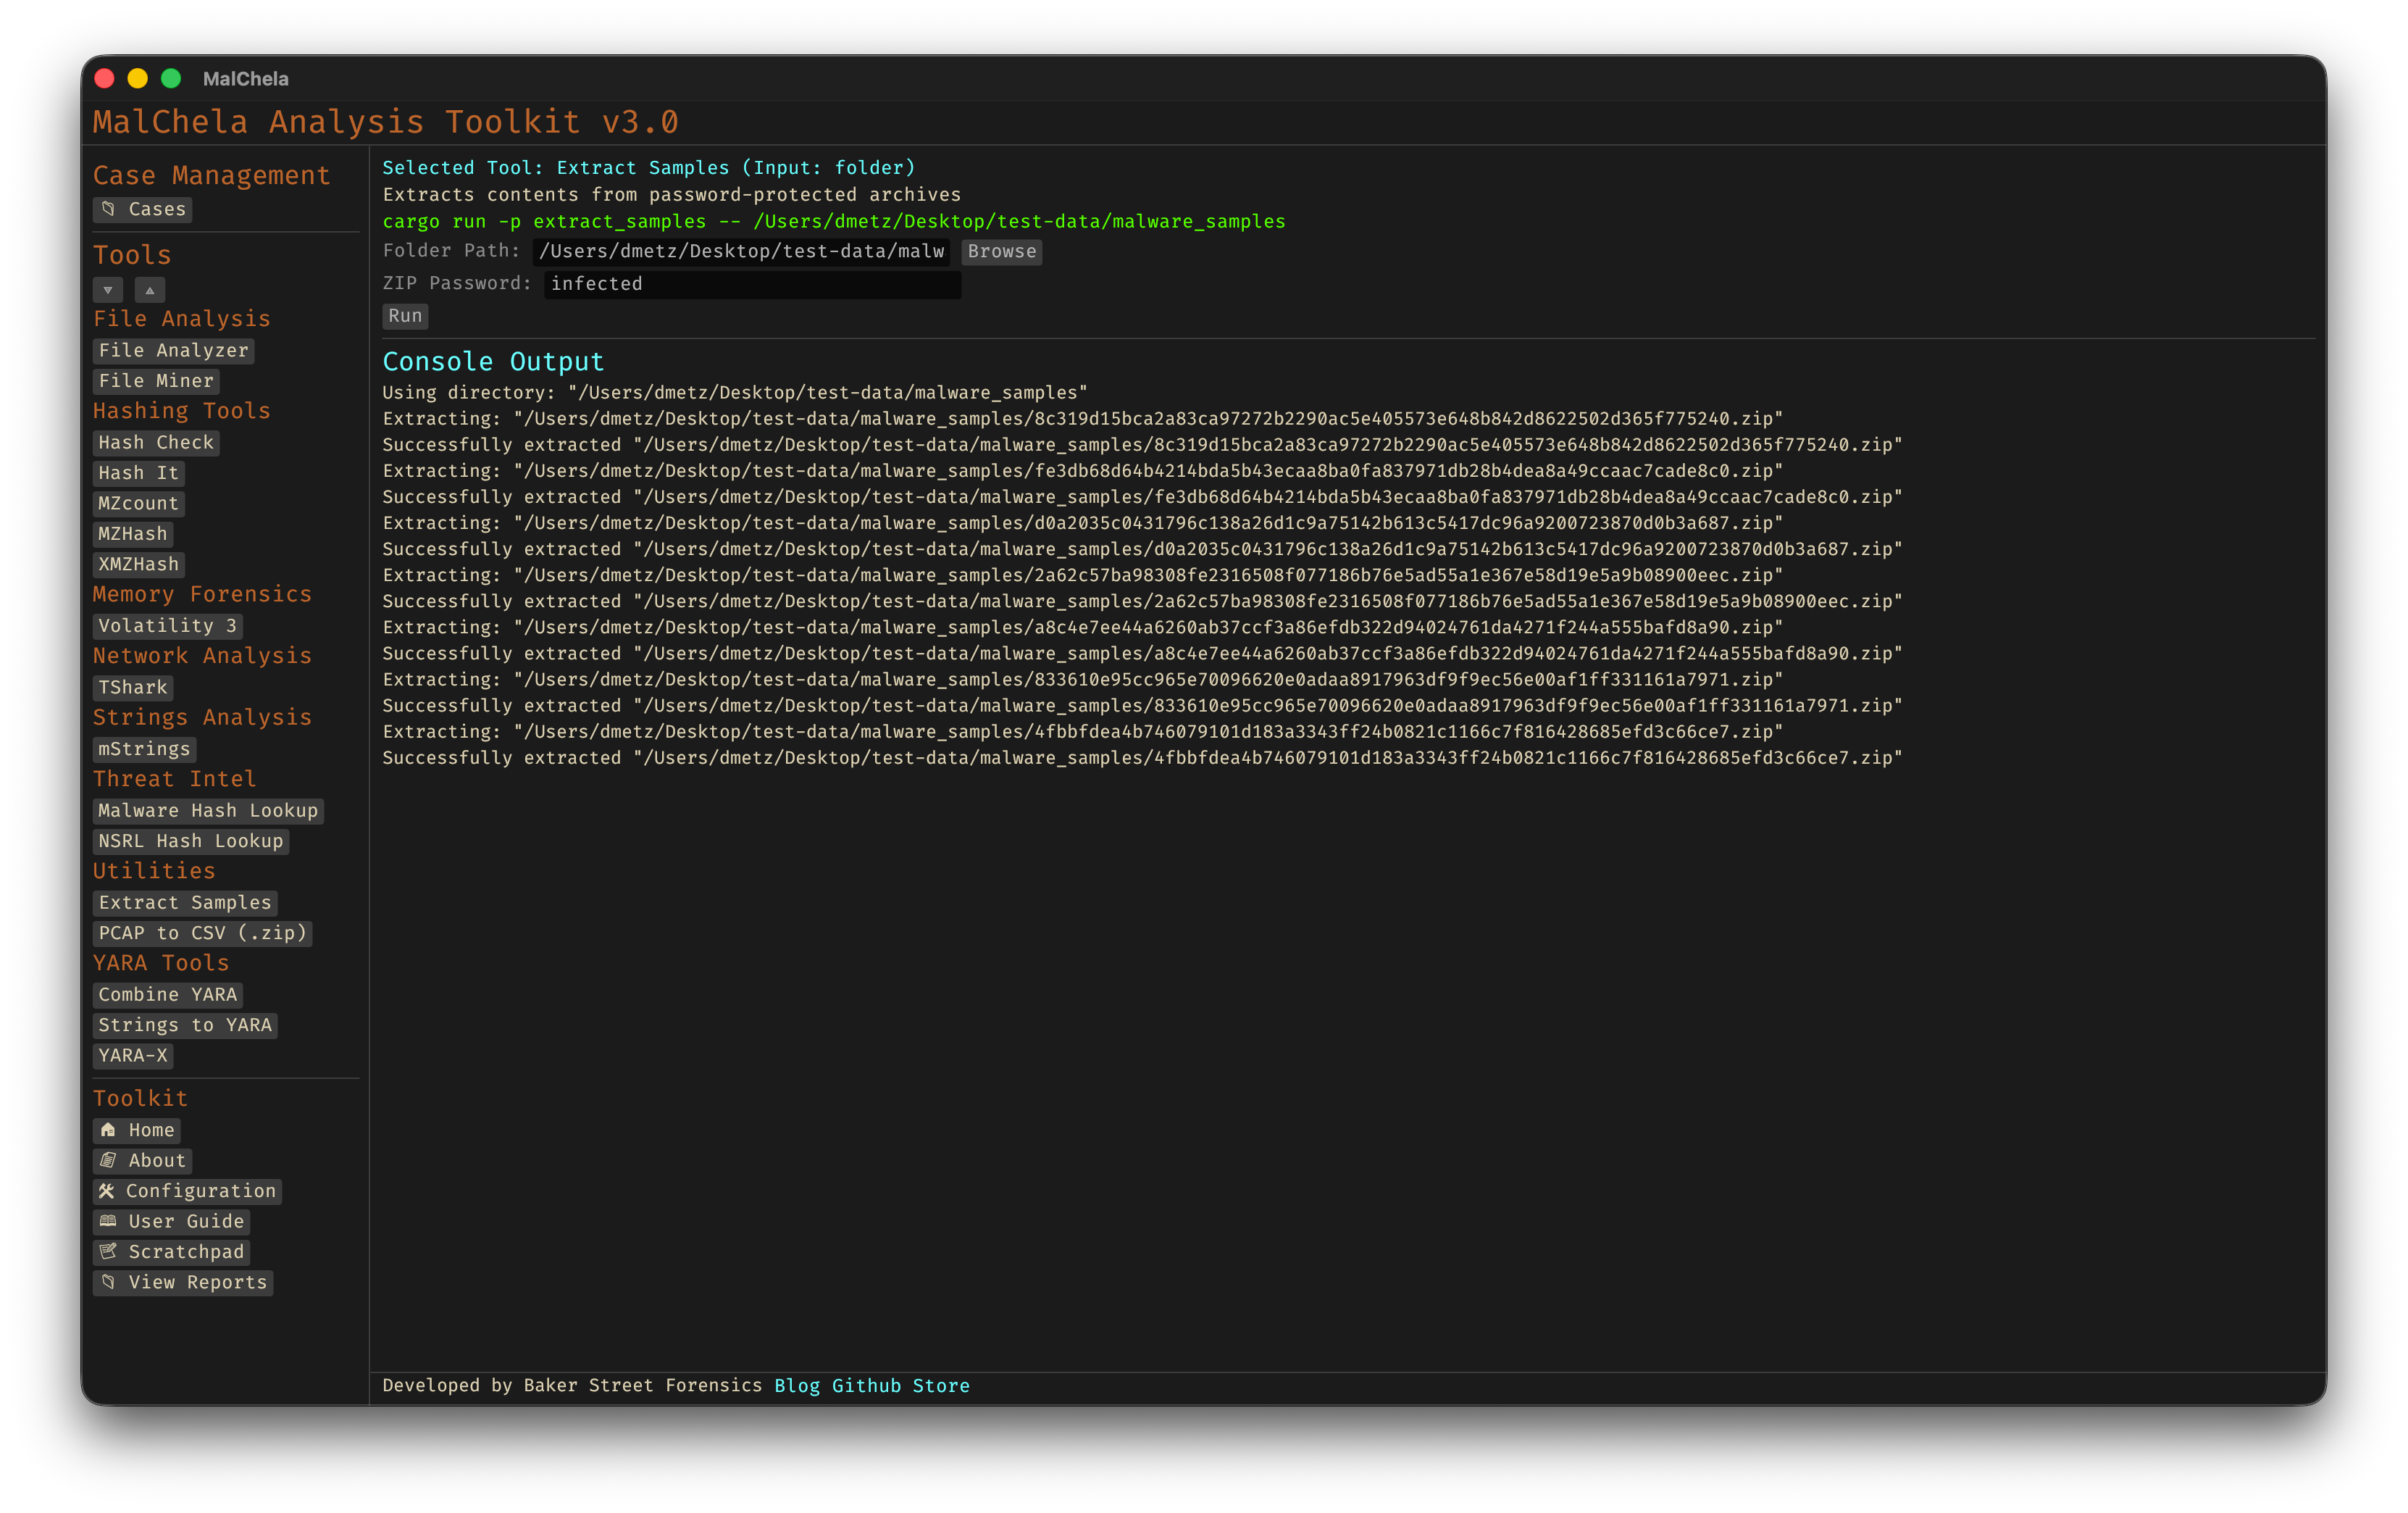
Task: Click the Browse button for folder
Action: pos(1002,251)
